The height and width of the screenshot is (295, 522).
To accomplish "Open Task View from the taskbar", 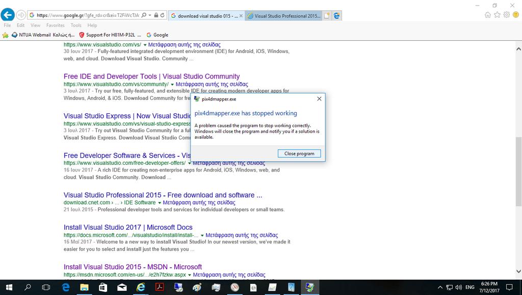I will tap(46, 287).
